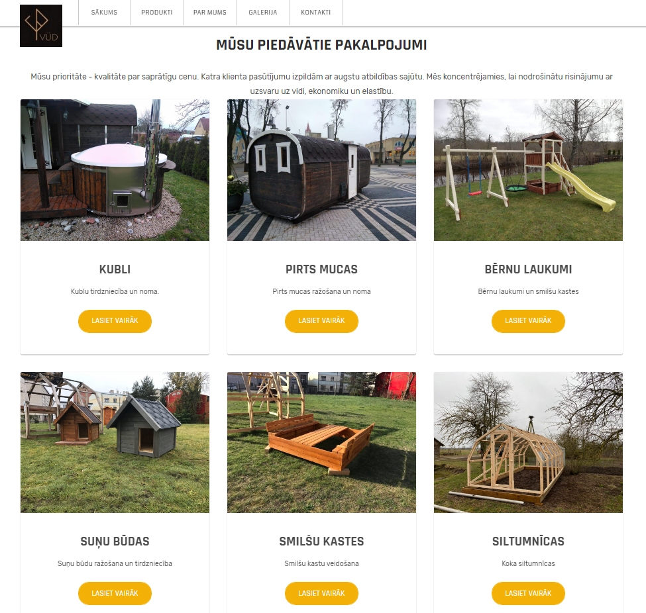Open the dog houses photo thumbnail
Viewport: 646px width, 613px height.
click(115, 443)
